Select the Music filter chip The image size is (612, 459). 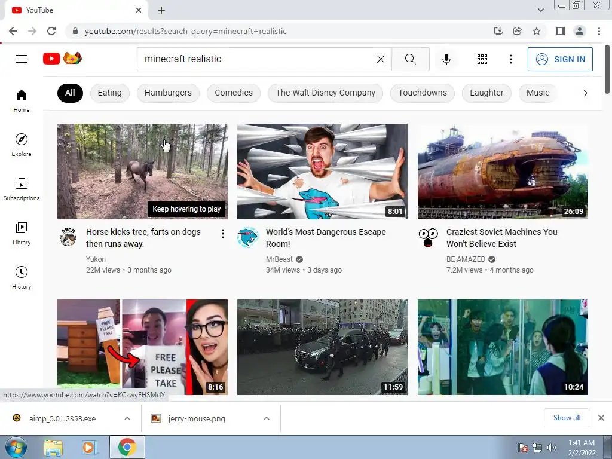pos(538,93)
